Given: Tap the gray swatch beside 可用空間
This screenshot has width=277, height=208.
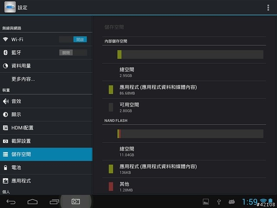Looking at the screenshot, I should pos(111,107).
